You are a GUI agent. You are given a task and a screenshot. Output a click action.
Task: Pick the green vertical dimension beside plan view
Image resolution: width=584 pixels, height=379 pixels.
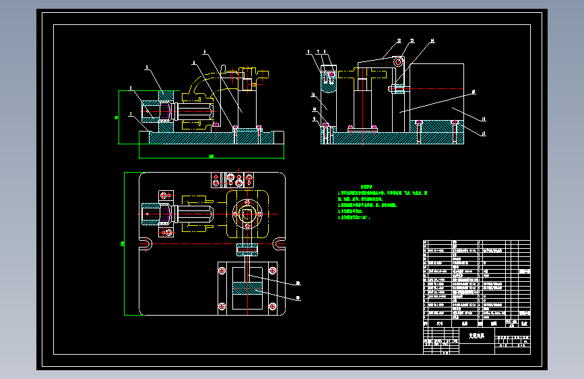point(124,243)
